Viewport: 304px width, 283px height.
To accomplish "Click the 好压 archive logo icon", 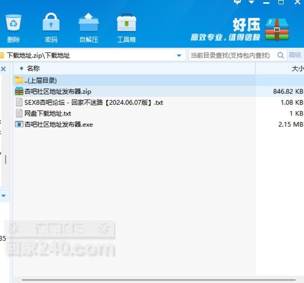I will tap(277, 29).
